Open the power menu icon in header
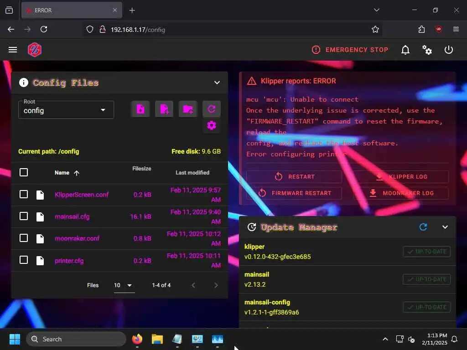 (449, 50)
